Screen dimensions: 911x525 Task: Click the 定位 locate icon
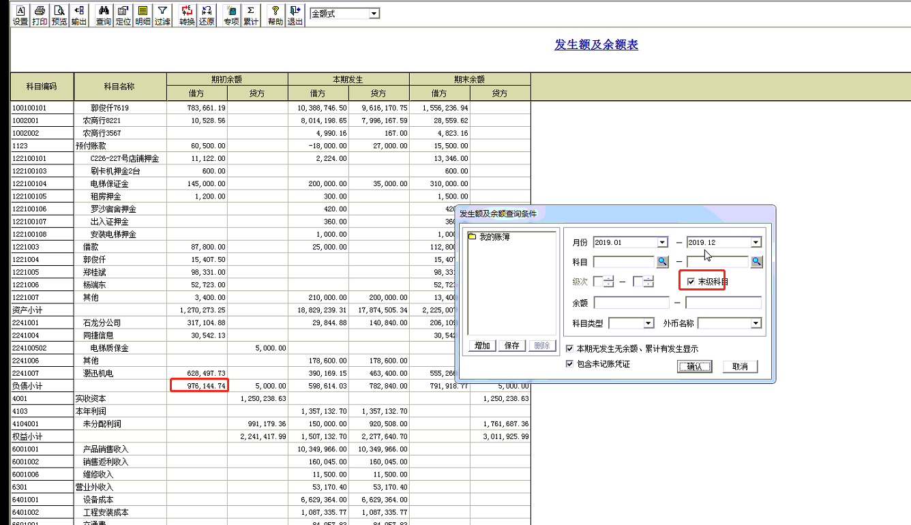[123, 15]
